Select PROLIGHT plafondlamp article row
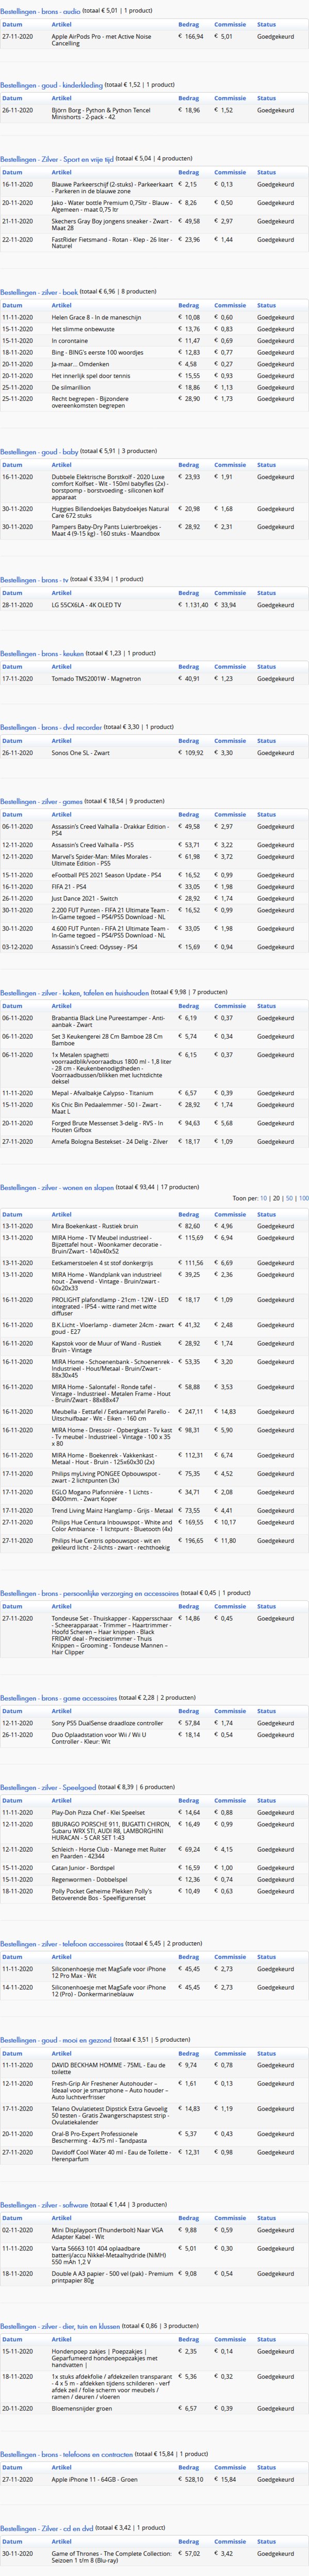Image resolution: width=309 pixels, height=2576 pixels. coord(154,1307)
